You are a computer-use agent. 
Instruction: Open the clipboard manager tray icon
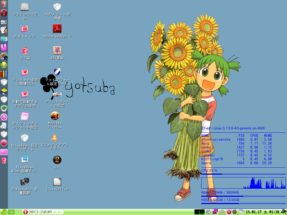208,212
